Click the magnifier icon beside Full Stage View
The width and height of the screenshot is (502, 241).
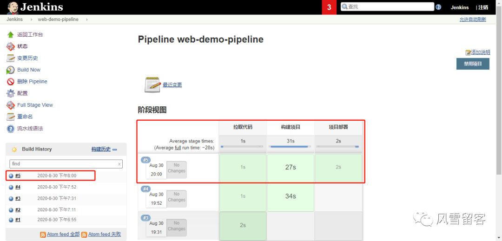coord(11,105)
